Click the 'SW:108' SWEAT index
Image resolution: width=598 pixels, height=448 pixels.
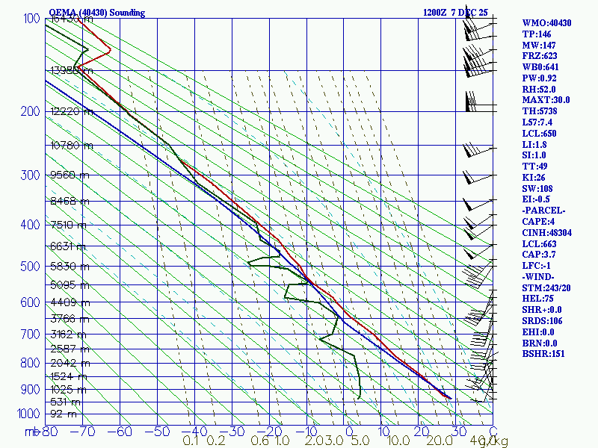(x=537, y=189)
